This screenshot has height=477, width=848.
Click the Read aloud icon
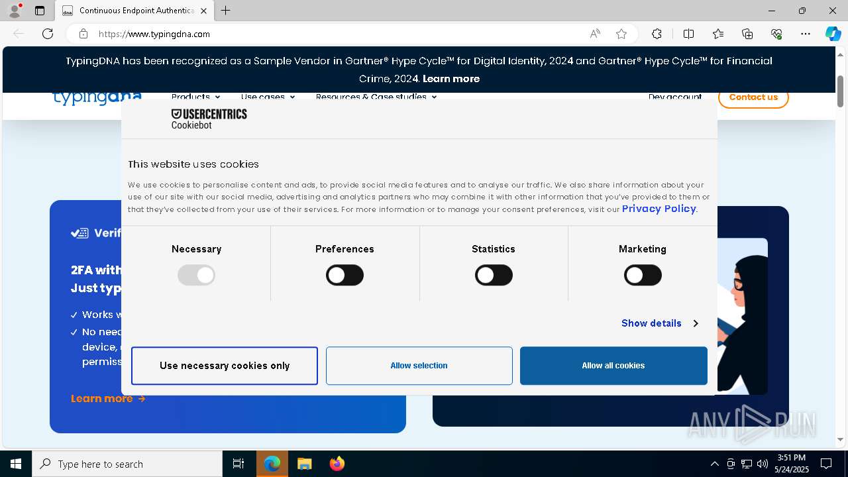coord(595,34)
